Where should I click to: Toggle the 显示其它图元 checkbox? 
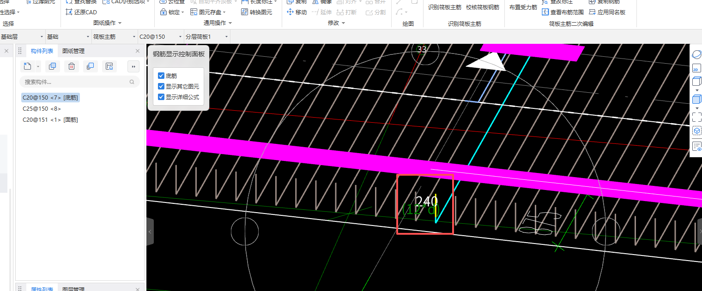pyautogui.click(x=161, y=86)
